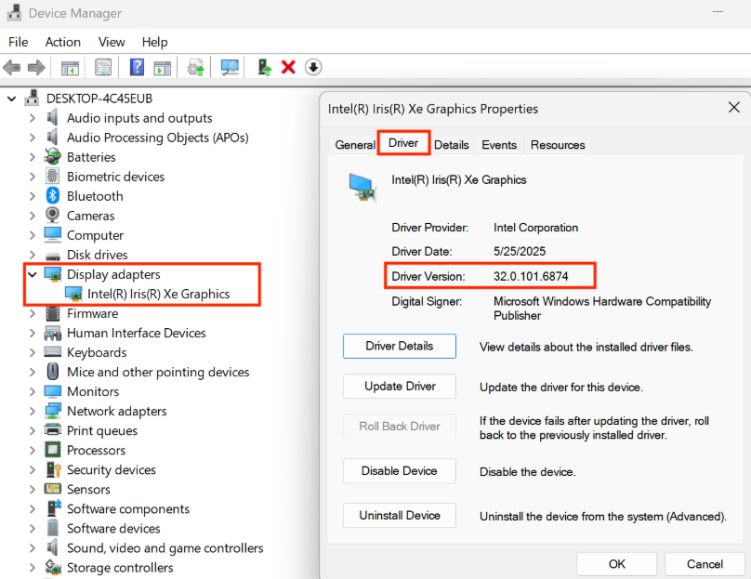Expand the Processors category

[x=33, y=451]
